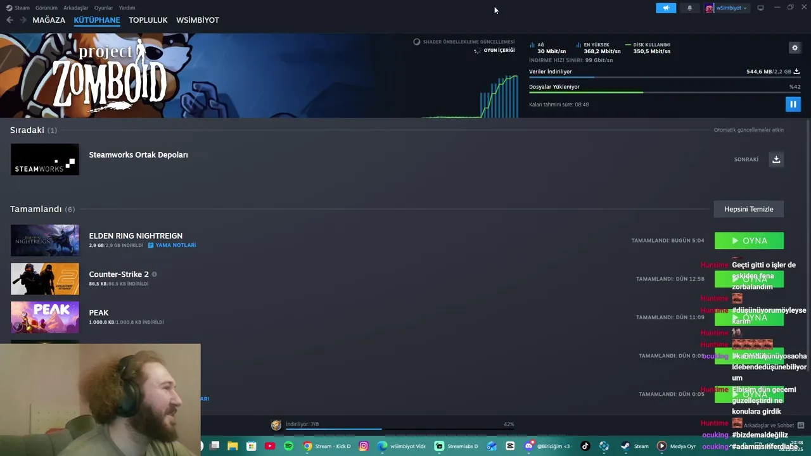Open TikTok from the taskbar
The image size is (811, 456).
585,446
